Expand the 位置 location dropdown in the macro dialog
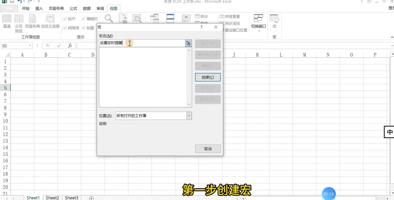The height and width of the screenshot is (200, 394). click(189, 116)
